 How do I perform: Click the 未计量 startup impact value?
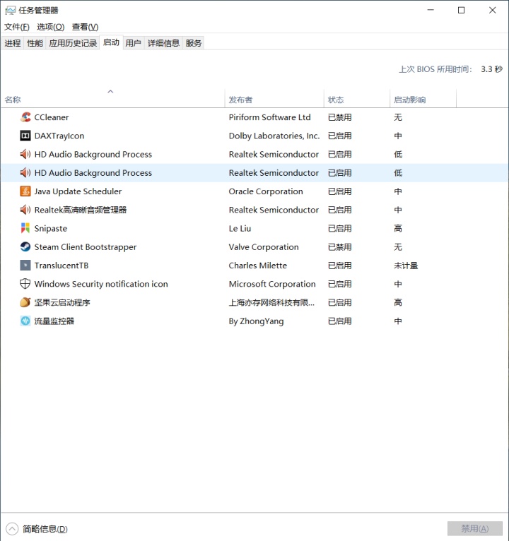[x=406, y=266]
